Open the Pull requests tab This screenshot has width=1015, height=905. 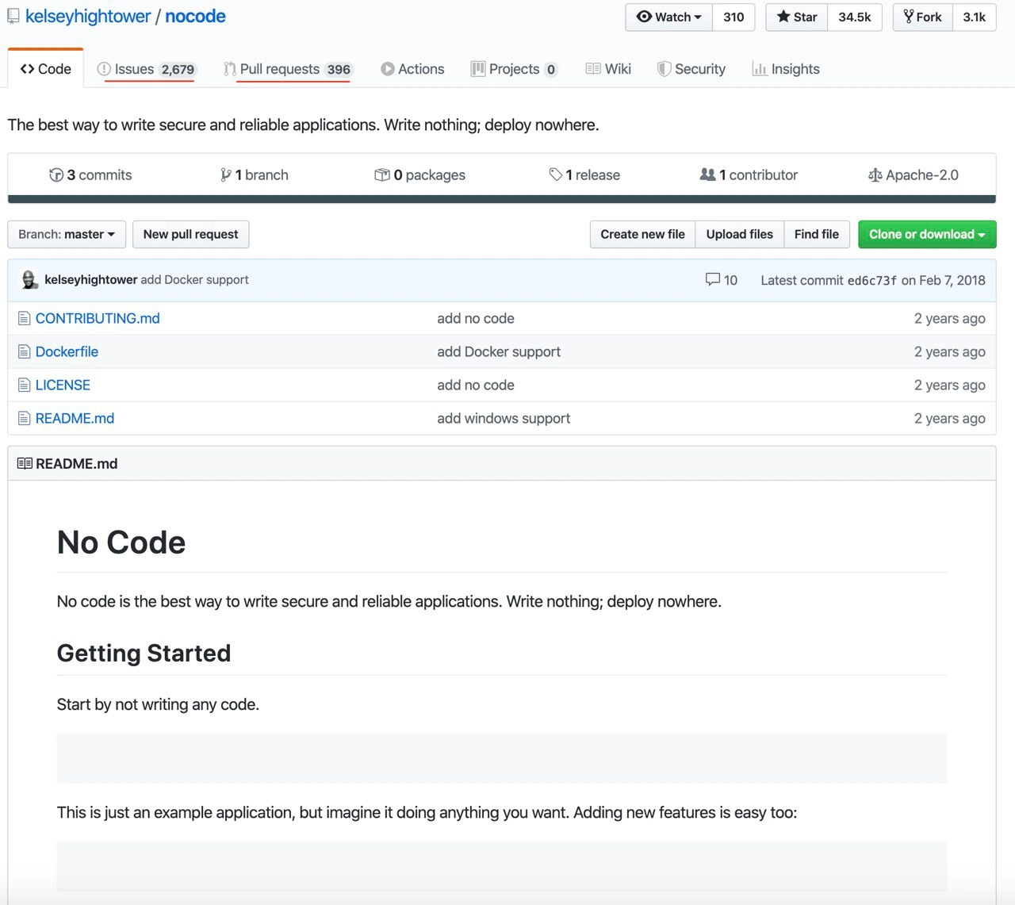[x=287, y=69]
